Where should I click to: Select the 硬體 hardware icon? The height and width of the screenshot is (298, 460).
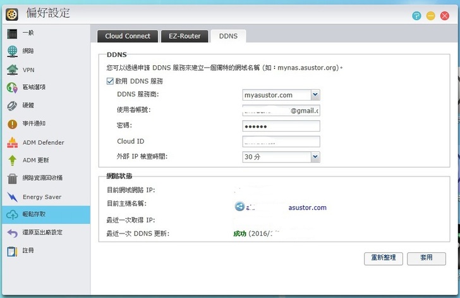[12, 106]
